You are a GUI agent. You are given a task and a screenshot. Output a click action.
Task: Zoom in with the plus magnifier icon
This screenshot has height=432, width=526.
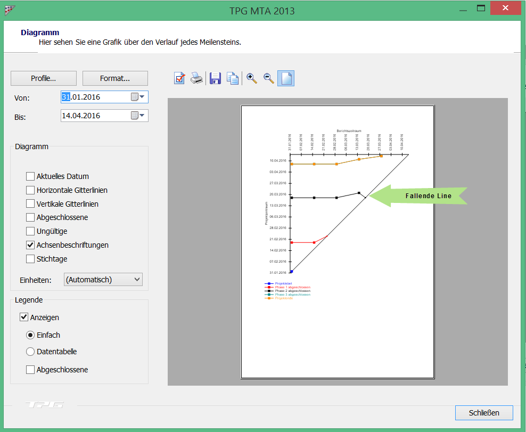point(252,79)
